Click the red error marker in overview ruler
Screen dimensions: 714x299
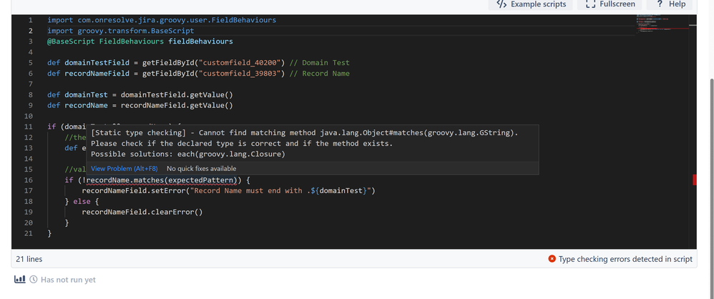(x=695, y=180)
